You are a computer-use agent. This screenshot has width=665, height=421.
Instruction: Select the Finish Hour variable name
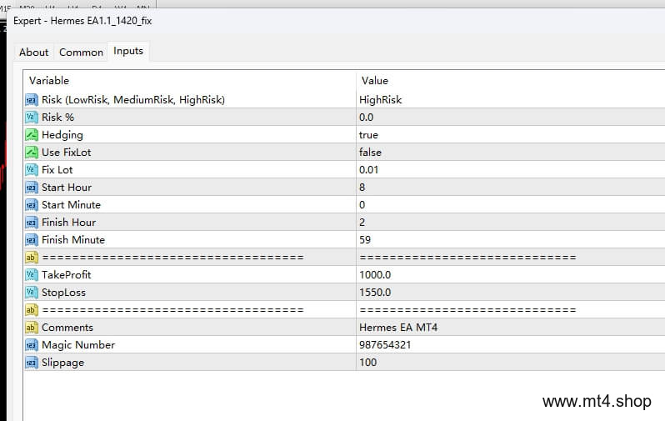click(68, 223)
